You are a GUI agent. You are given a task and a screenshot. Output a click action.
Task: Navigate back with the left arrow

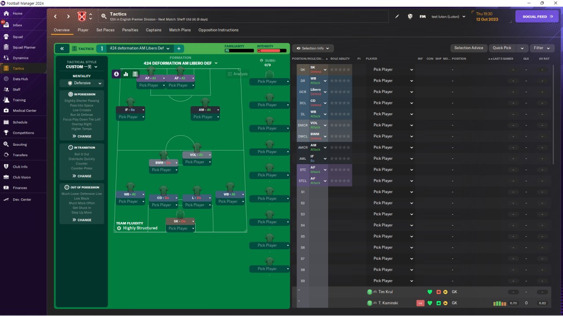pos(55,17)
